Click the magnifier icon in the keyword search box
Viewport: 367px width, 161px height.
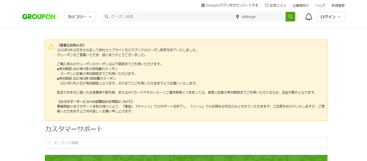tap(49, 143)
